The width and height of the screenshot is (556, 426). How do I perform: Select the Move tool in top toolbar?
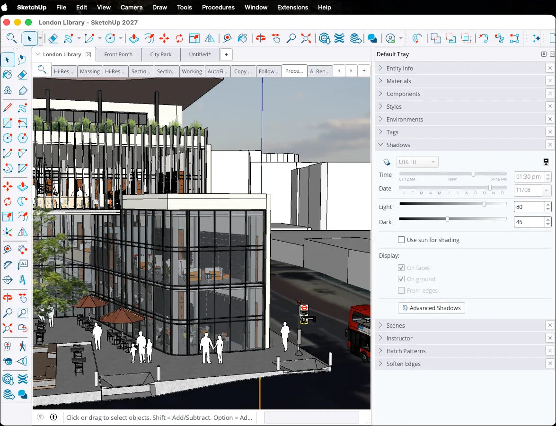pyautogui.click(x=164, y=38)
